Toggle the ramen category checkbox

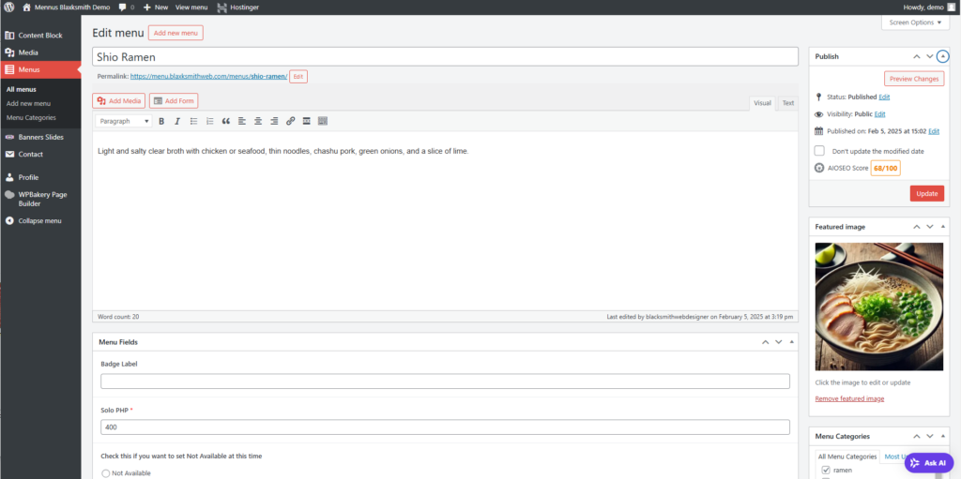825,470
